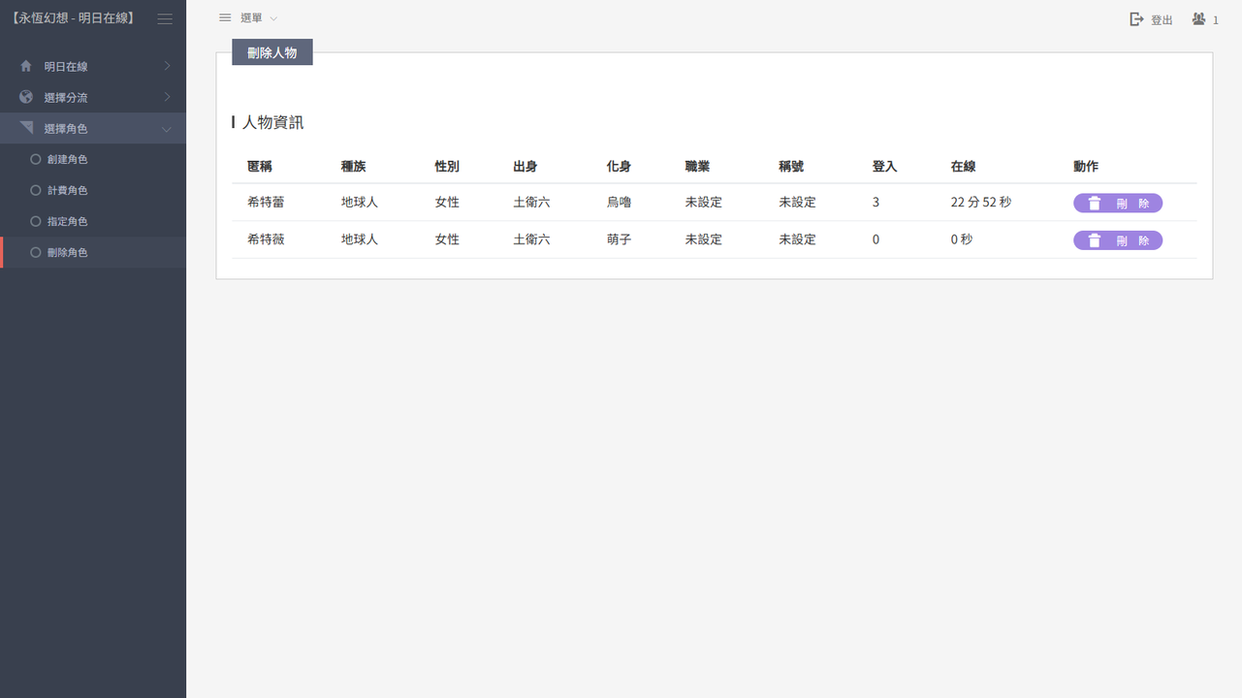Click the 【永恆幻想 - 明日在線】 title

click(74, 18)
